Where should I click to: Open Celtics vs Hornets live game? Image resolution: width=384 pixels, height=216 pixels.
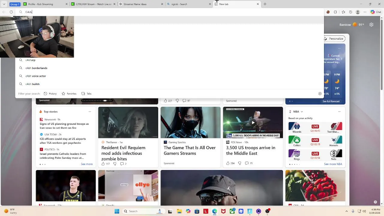tap(315, 141)
